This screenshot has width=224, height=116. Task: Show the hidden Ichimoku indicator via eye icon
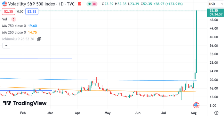[39, 39]
